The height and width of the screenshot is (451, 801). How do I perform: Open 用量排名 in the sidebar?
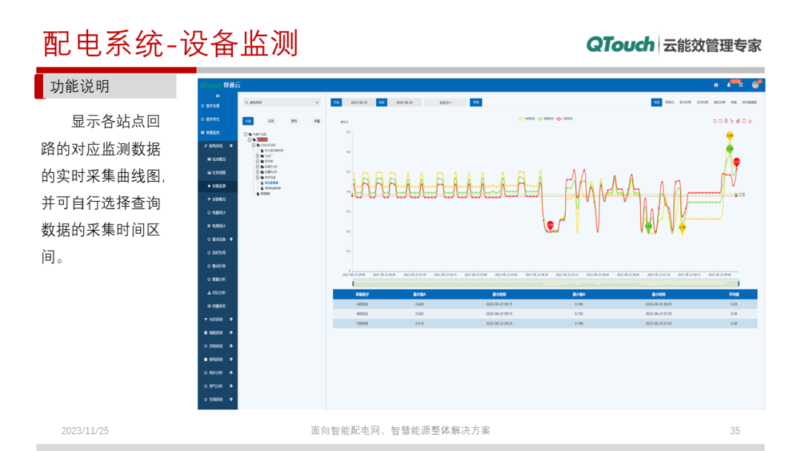tap(217, 306)
